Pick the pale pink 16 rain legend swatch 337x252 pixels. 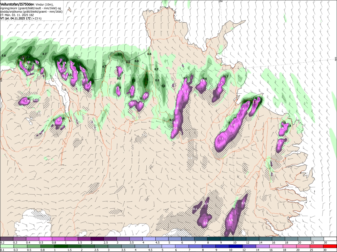click(276, 246)
